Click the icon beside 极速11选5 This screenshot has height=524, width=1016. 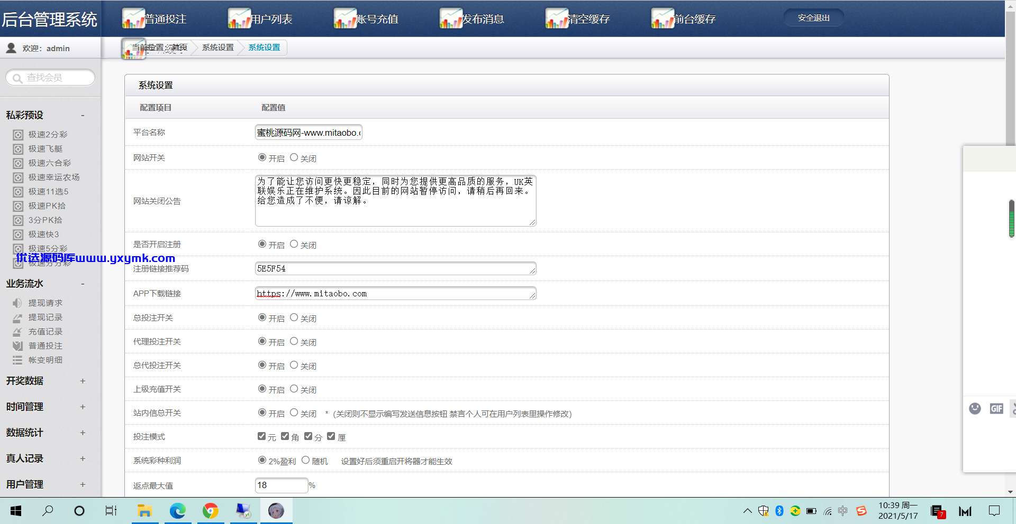coord(18,192)
